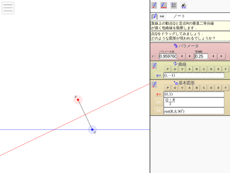
Task: Click the pencil icon in the 曲線 section
Action: 154,66
